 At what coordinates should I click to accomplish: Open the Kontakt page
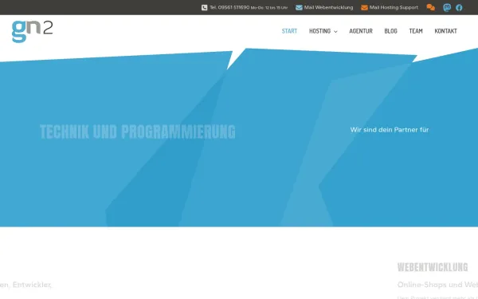[445, 31]
